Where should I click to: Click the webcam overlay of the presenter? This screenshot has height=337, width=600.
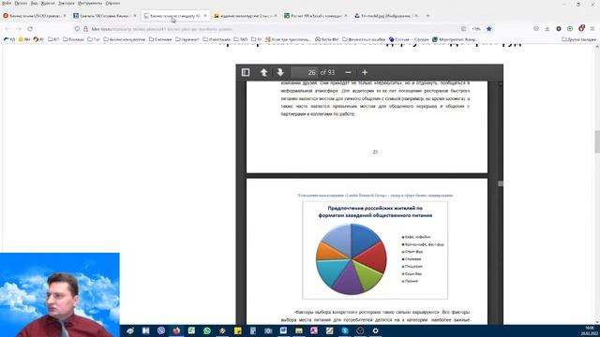click(x=60, y=295)
